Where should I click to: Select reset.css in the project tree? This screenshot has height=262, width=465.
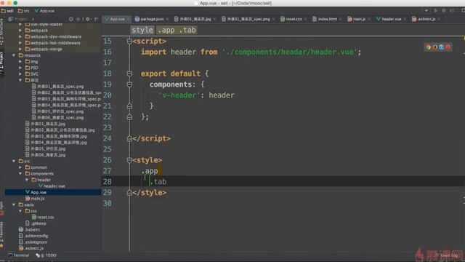(44, 217)
